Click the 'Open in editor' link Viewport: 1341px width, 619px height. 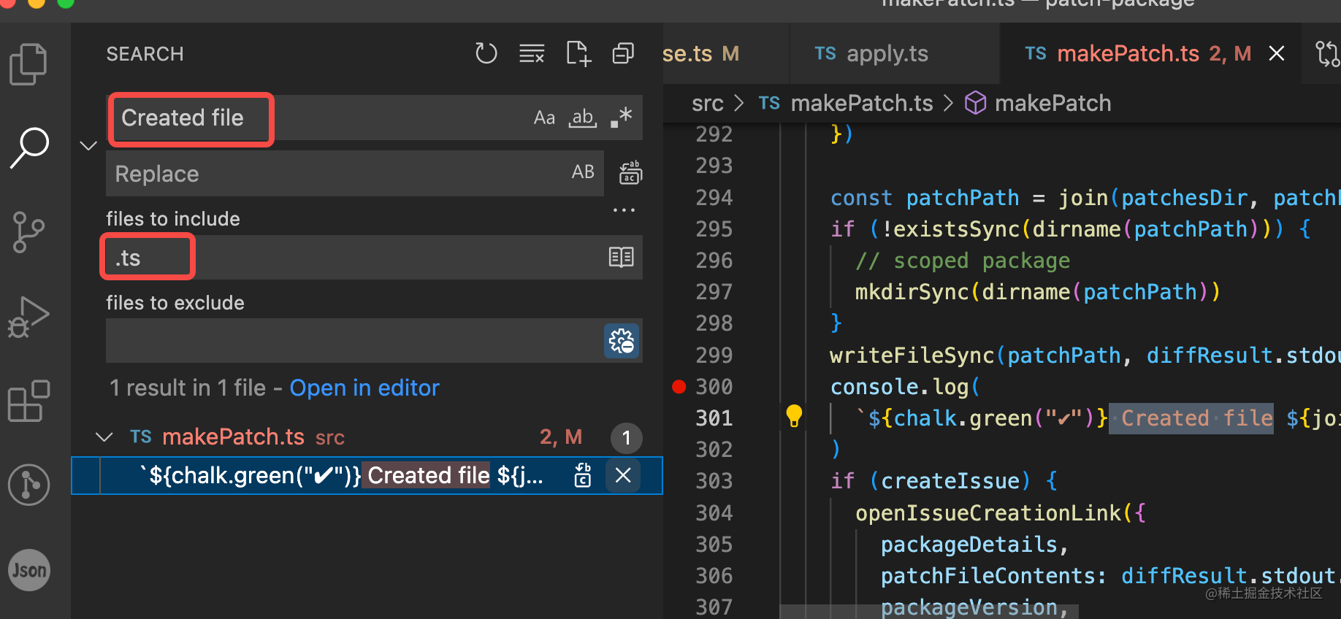coord(364,388)
